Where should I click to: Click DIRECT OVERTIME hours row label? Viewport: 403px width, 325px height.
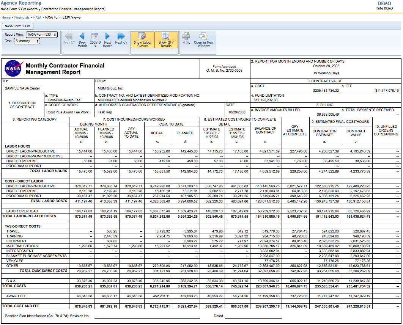click(22, 161)
